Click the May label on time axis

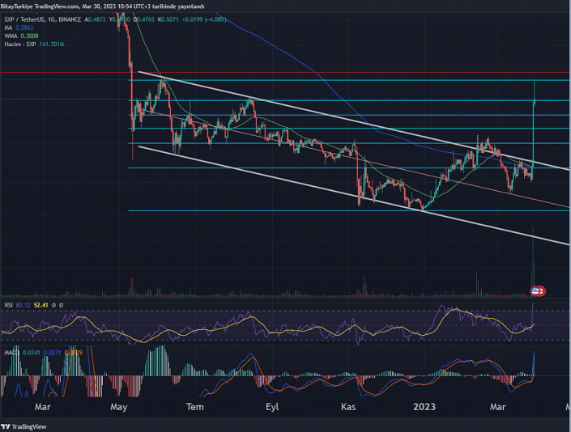[119, 407]
